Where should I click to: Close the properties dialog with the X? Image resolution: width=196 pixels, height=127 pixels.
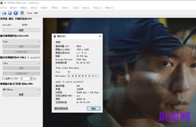tap(100, 36)
